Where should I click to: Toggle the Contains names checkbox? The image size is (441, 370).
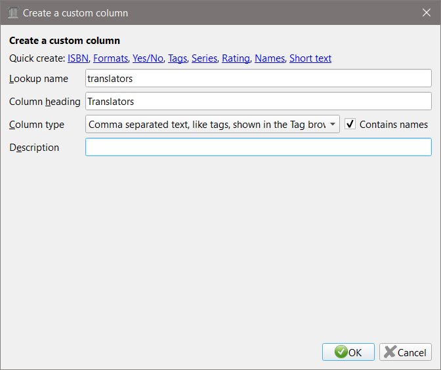click(x=350, y=124)
